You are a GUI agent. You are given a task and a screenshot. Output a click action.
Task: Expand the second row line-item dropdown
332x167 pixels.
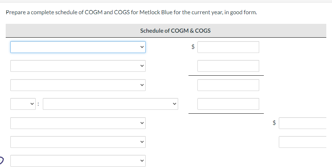[x=78, y=66]
